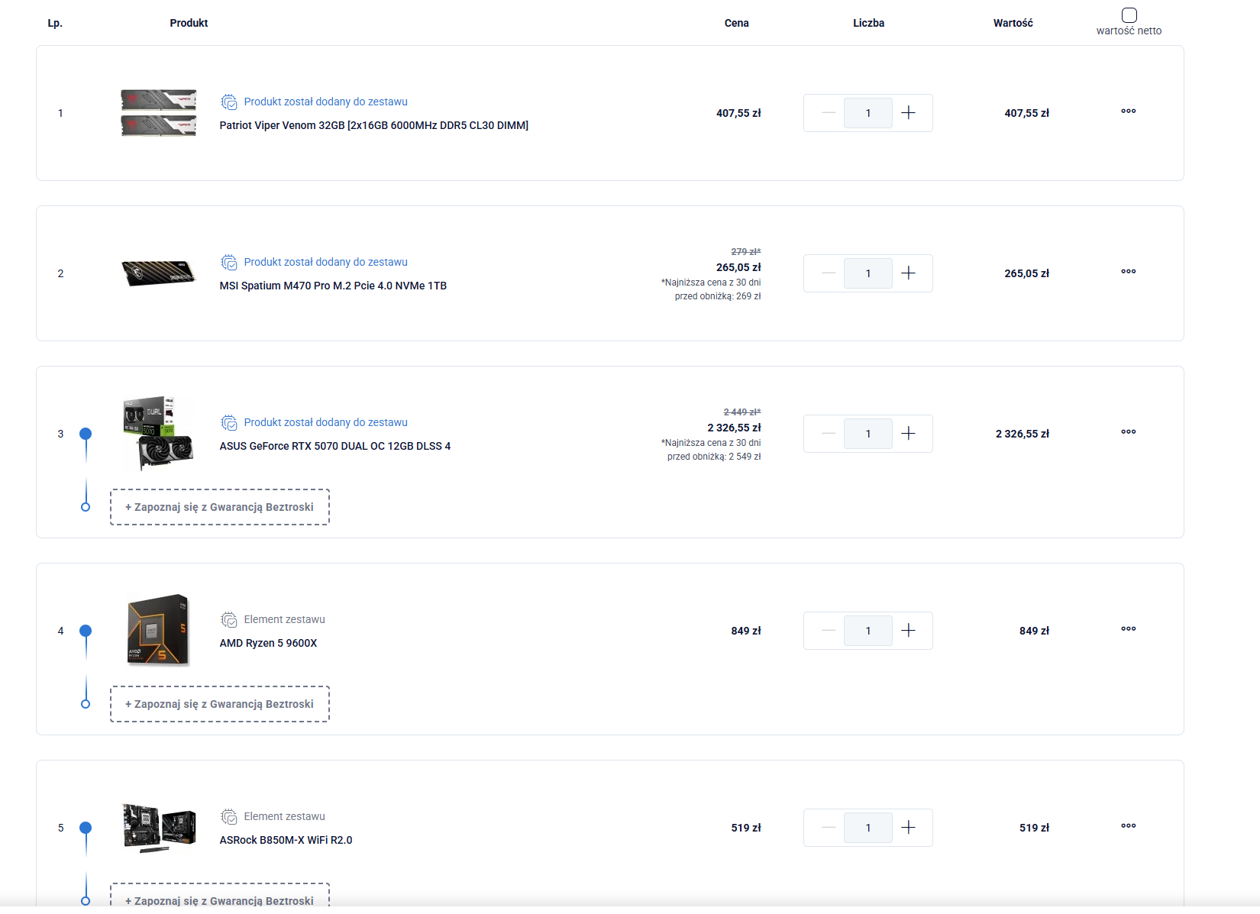
Task: Decrease quantity of MSI Spatium M470 SSD
Action: (x=829, y=273)
